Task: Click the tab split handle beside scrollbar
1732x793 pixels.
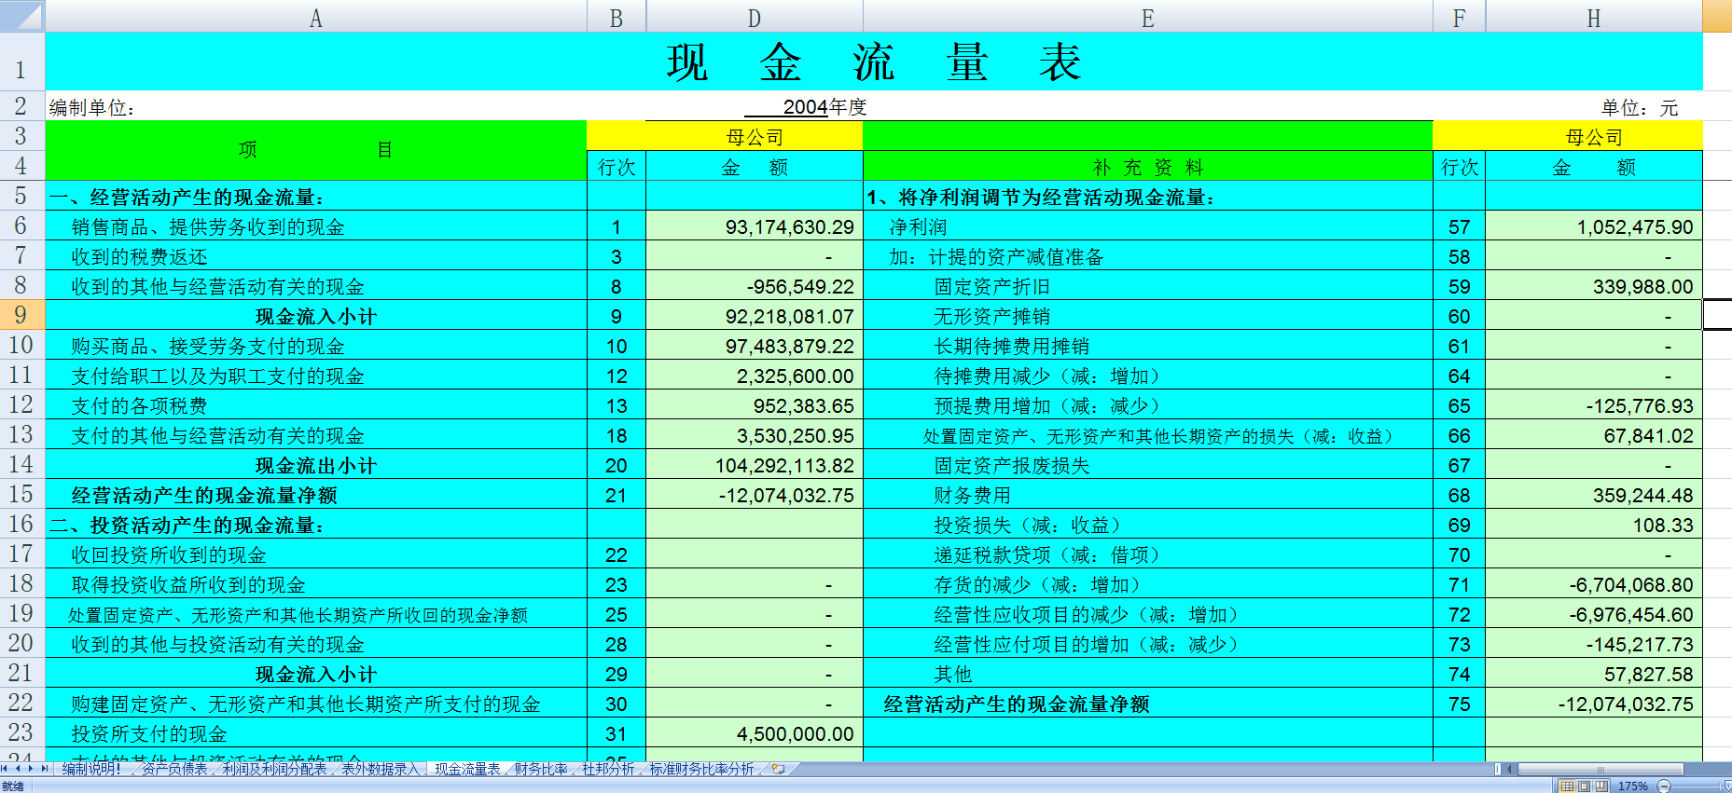Action: pos(1498,769)
